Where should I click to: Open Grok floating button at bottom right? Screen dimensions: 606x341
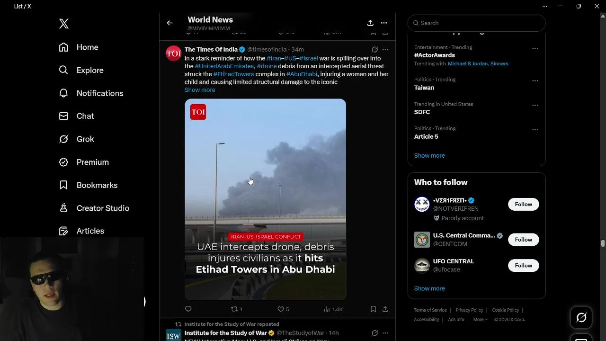click(581, 317)
